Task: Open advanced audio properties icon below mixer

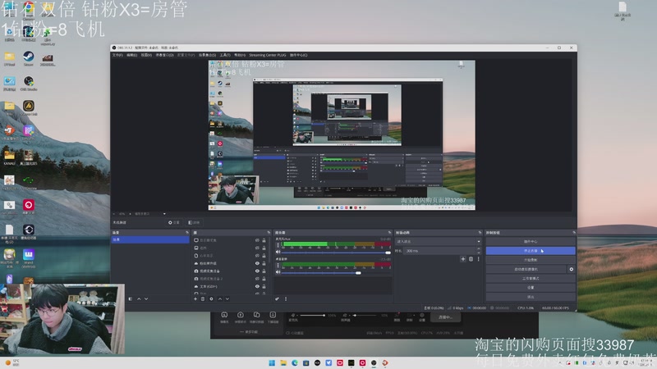Action: [x=277, y=299]
